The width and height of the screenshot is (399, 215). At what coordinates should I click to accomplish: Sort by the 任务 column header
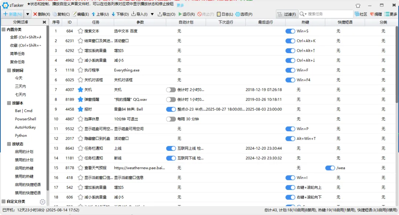96,22
